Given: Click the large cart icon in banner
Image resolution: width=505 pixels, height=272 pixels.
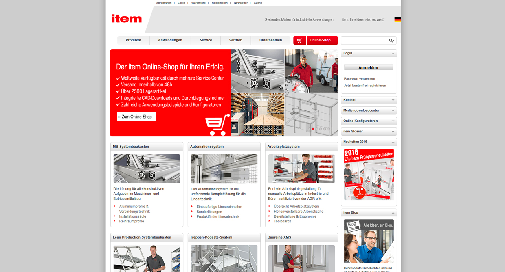Looking at the screenshot, I should (217, 125).
